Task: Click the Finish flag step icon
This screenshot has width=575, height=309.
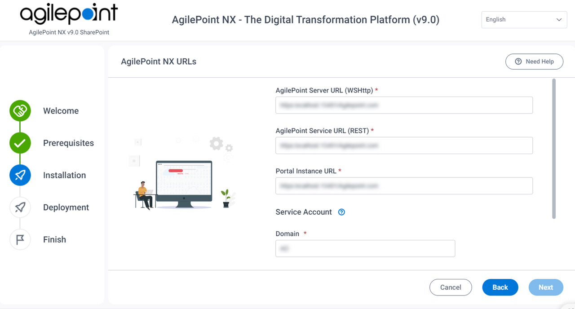Action: 20,239
